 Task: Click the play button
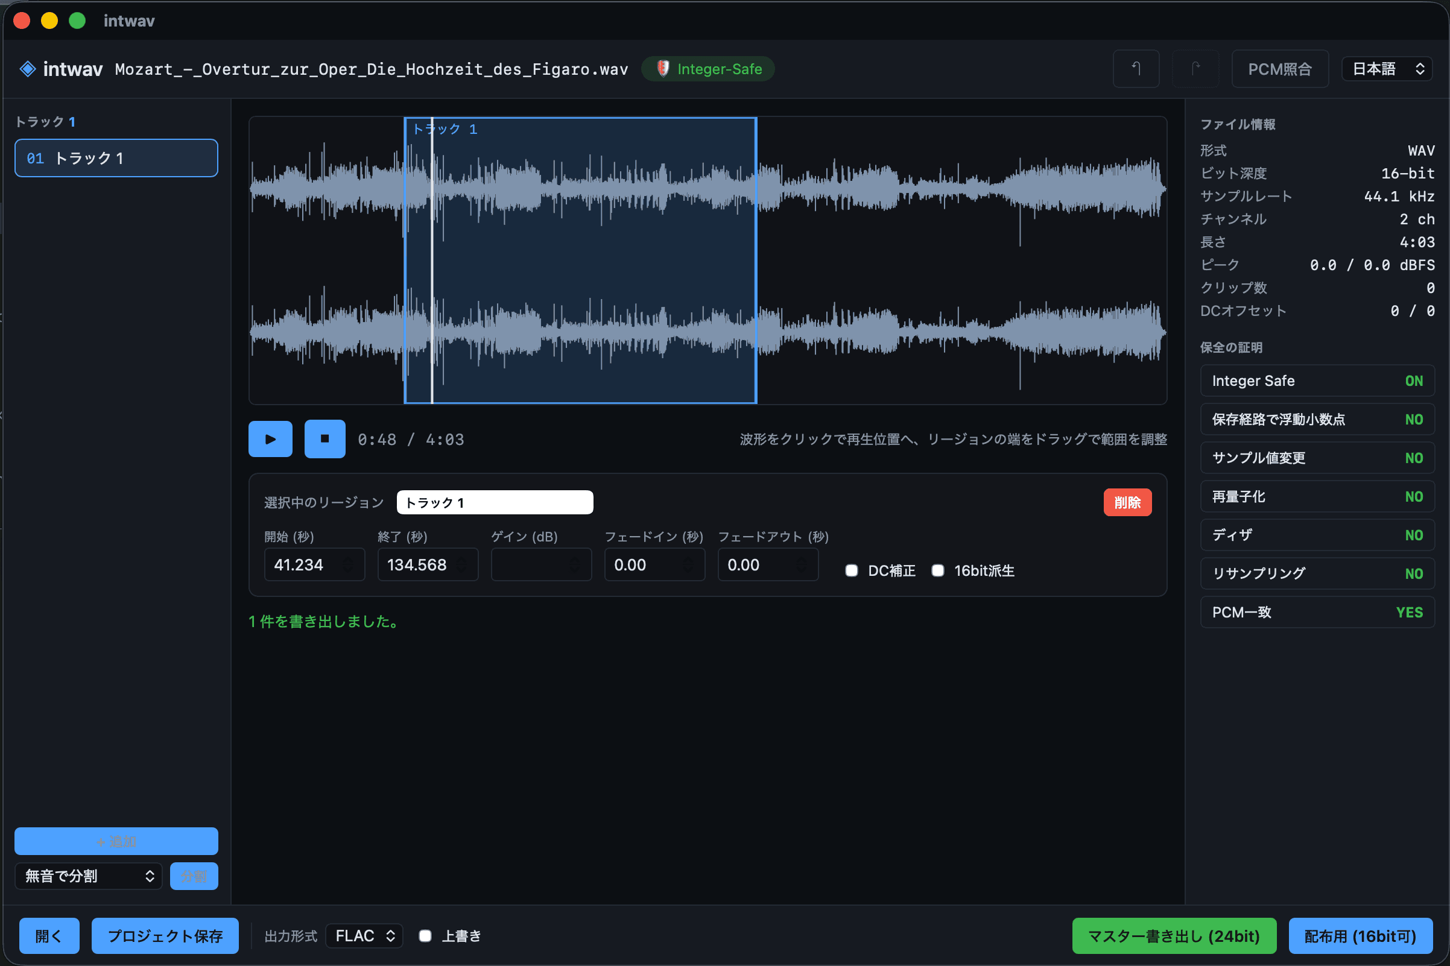pos(270,438)
